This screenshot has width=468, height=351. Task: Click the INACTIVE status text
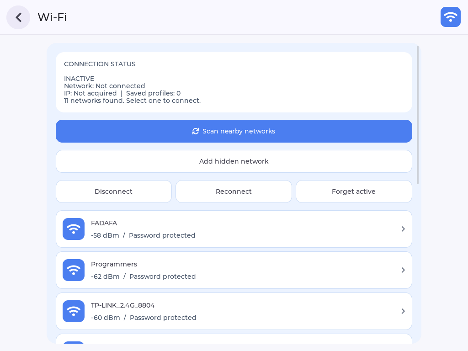[79, 79]
